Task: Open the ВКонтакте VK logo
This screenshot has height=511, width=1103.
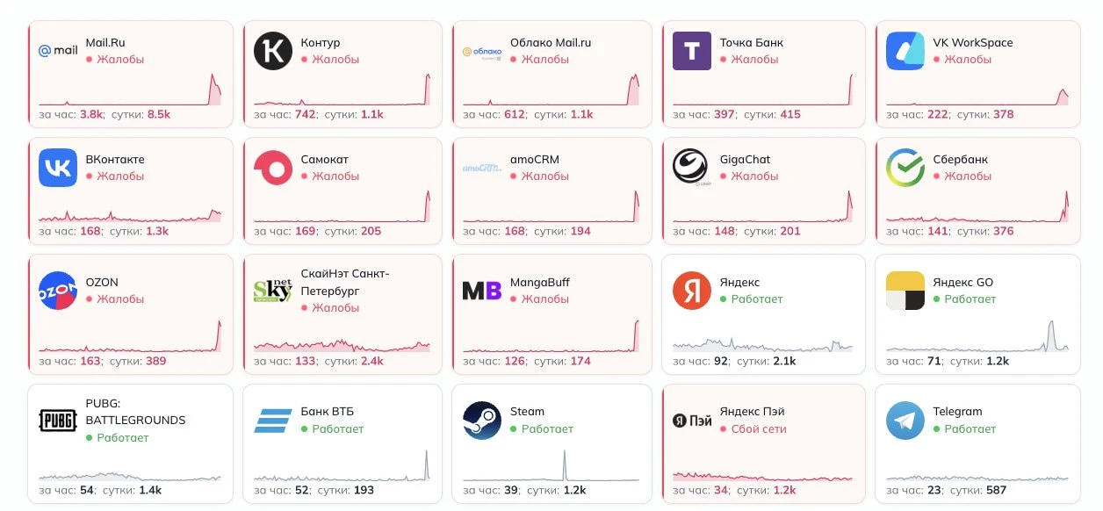Action: point(58,168)
